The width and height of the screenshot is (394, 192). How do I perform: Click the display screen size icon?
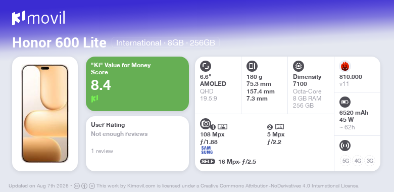[206, 66]
